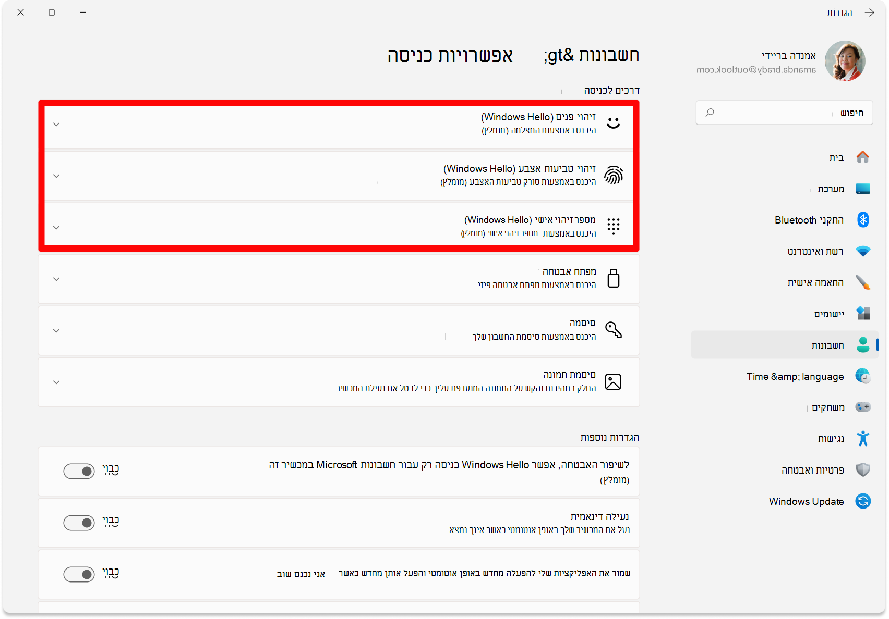Click the Bluetooth icon in sidebar

[863, 219]
